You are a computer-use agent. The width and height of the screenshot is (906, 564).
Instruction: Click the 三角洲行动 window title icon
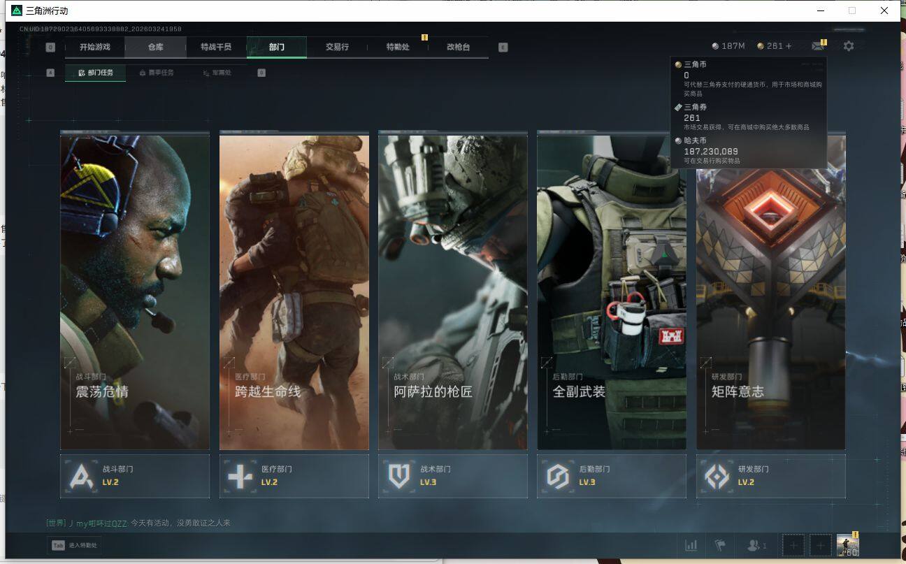[x=17, y=10]
